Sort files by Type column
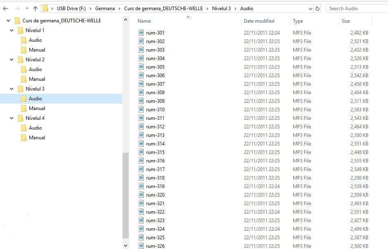 point(314,21)
